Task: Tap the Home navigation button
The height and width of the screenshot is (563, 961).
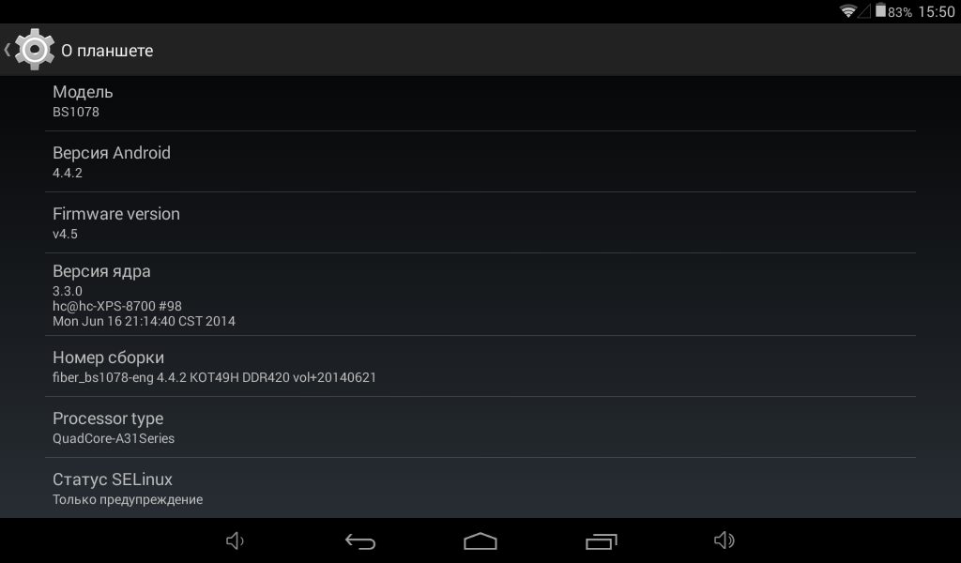Action: point(480,540)
